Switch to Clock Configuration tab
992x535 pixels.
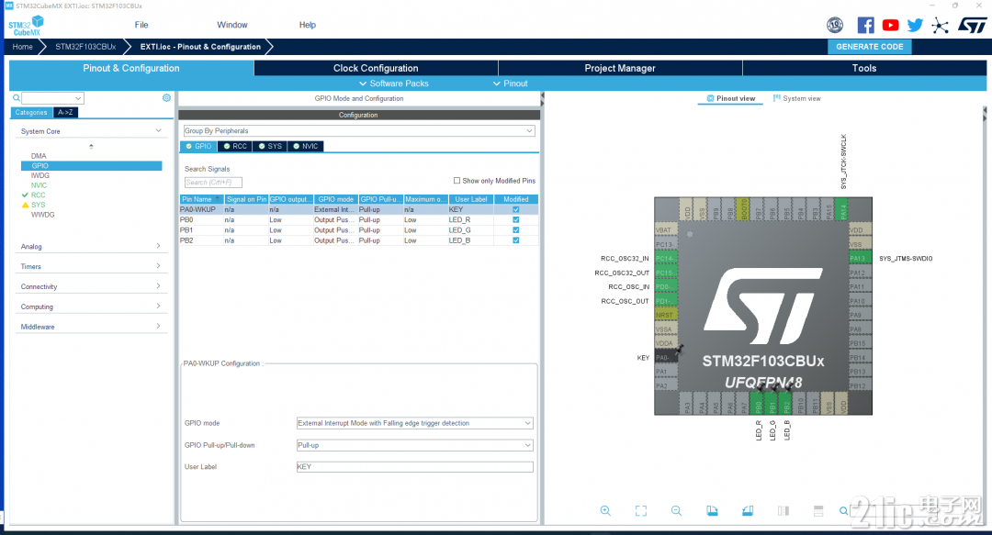[376, 68]
